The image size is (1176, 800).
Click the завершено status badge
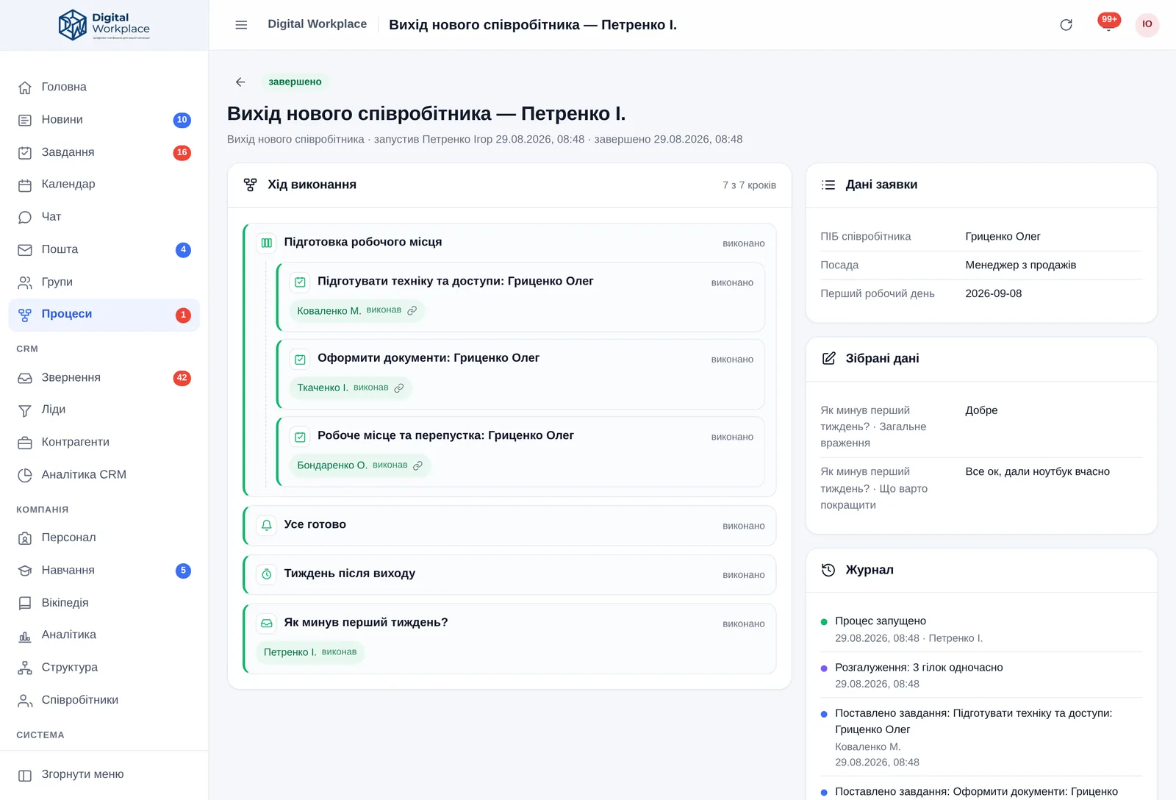coord(295,82)
